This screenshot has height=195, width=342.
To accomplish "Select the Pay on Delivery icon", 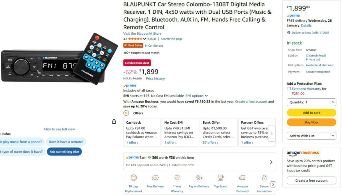I will 199,178.
